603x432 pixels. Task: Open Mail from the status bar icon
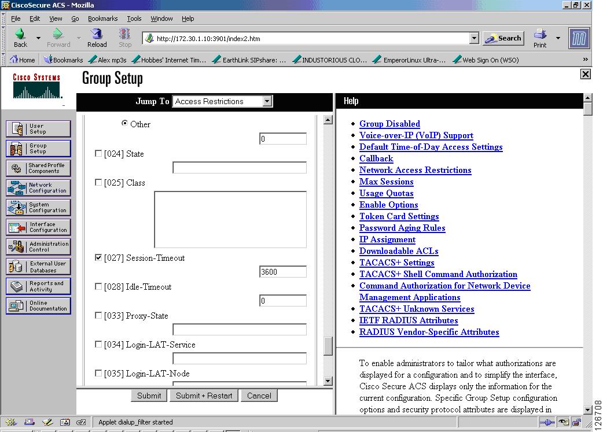30,422
